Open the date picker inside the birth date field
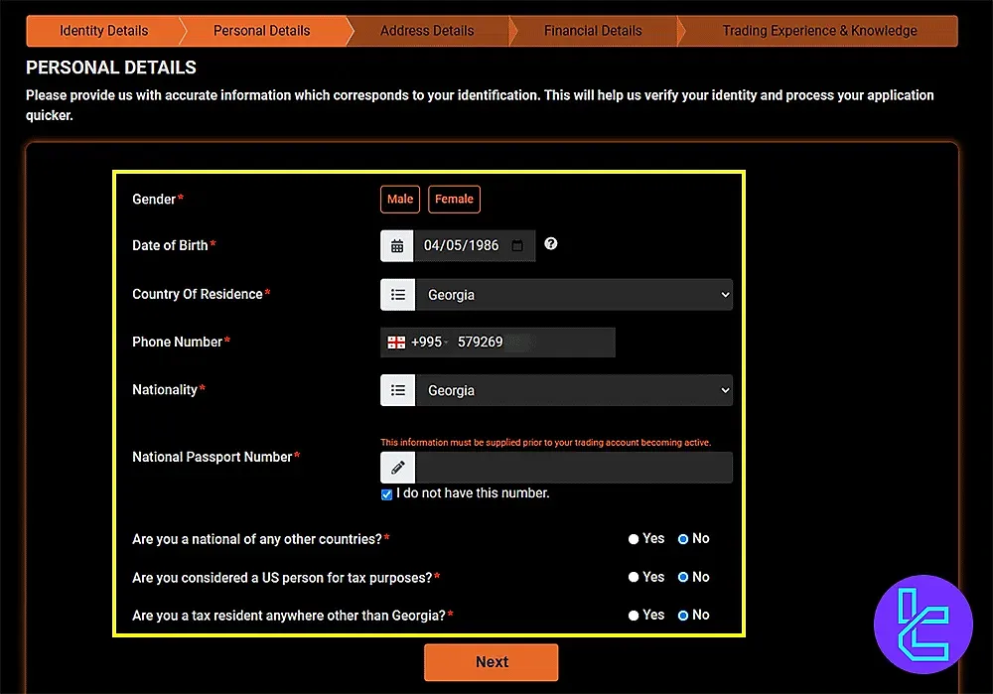The width and height of the screenshot is (993, 694). (x=517, y=246)
